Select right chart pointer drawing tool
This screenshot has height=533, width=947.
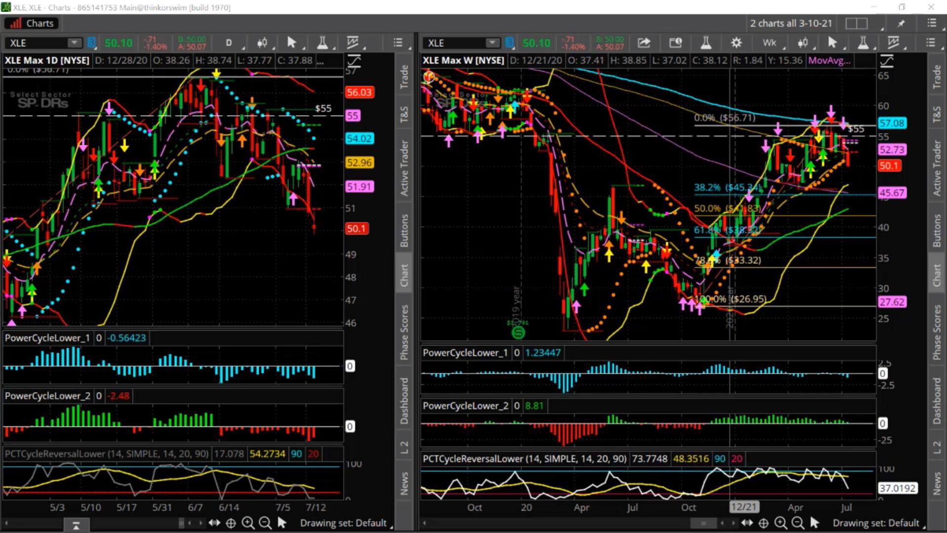[833, 43]
